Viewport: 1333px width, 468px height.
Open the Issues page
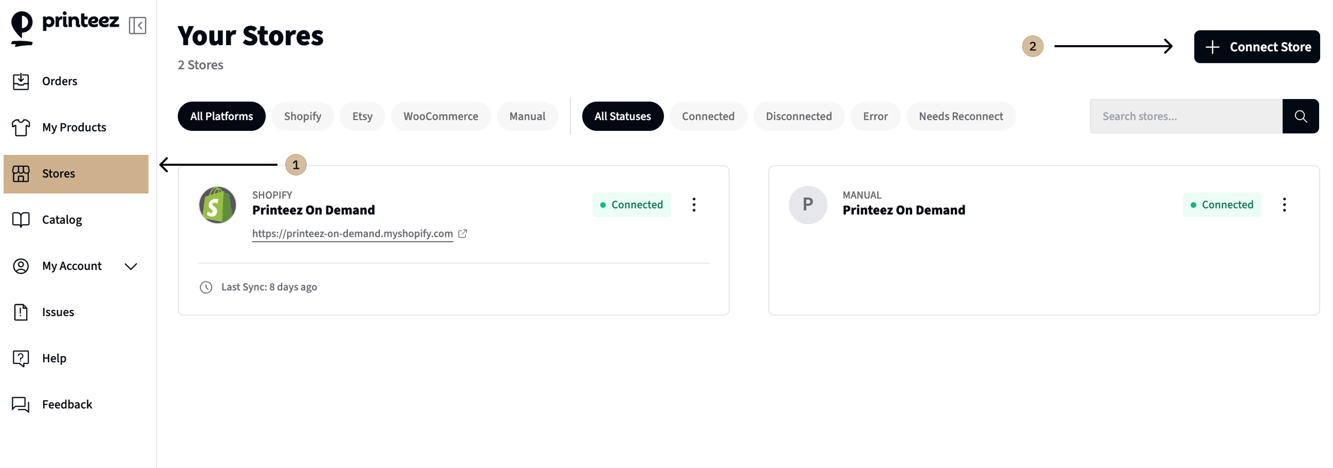click(x=76, y=312)
